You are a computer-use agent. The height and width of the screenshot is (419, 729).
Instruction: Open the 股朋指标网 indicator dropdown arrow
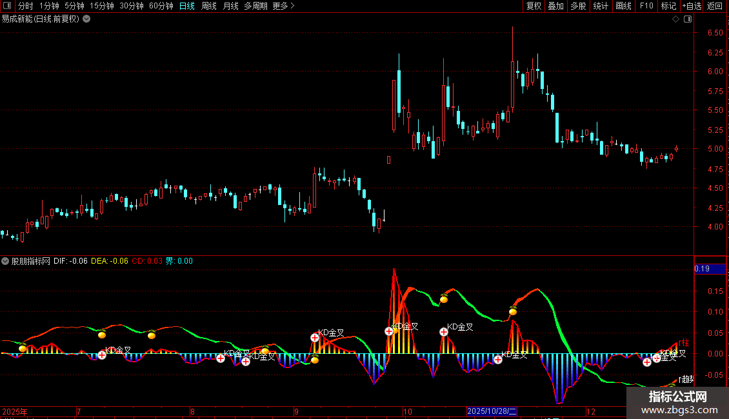click(6, 261)
